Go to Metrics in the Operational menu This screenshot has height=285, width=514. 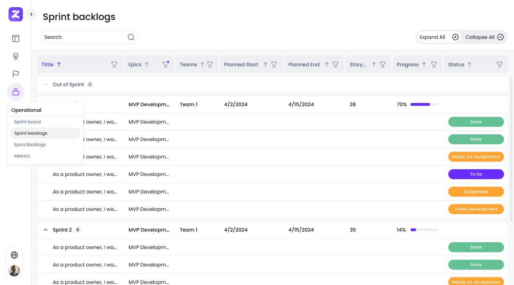tap(22, 156)
